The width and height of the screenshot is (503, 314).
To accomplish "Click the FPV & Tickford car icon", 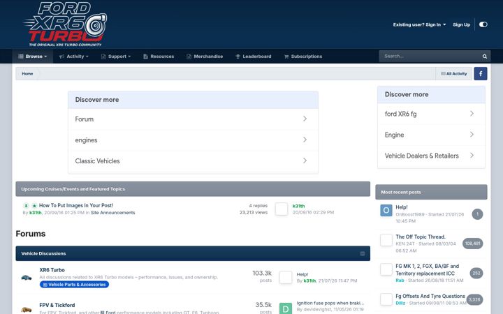I will tap(27, 310).
